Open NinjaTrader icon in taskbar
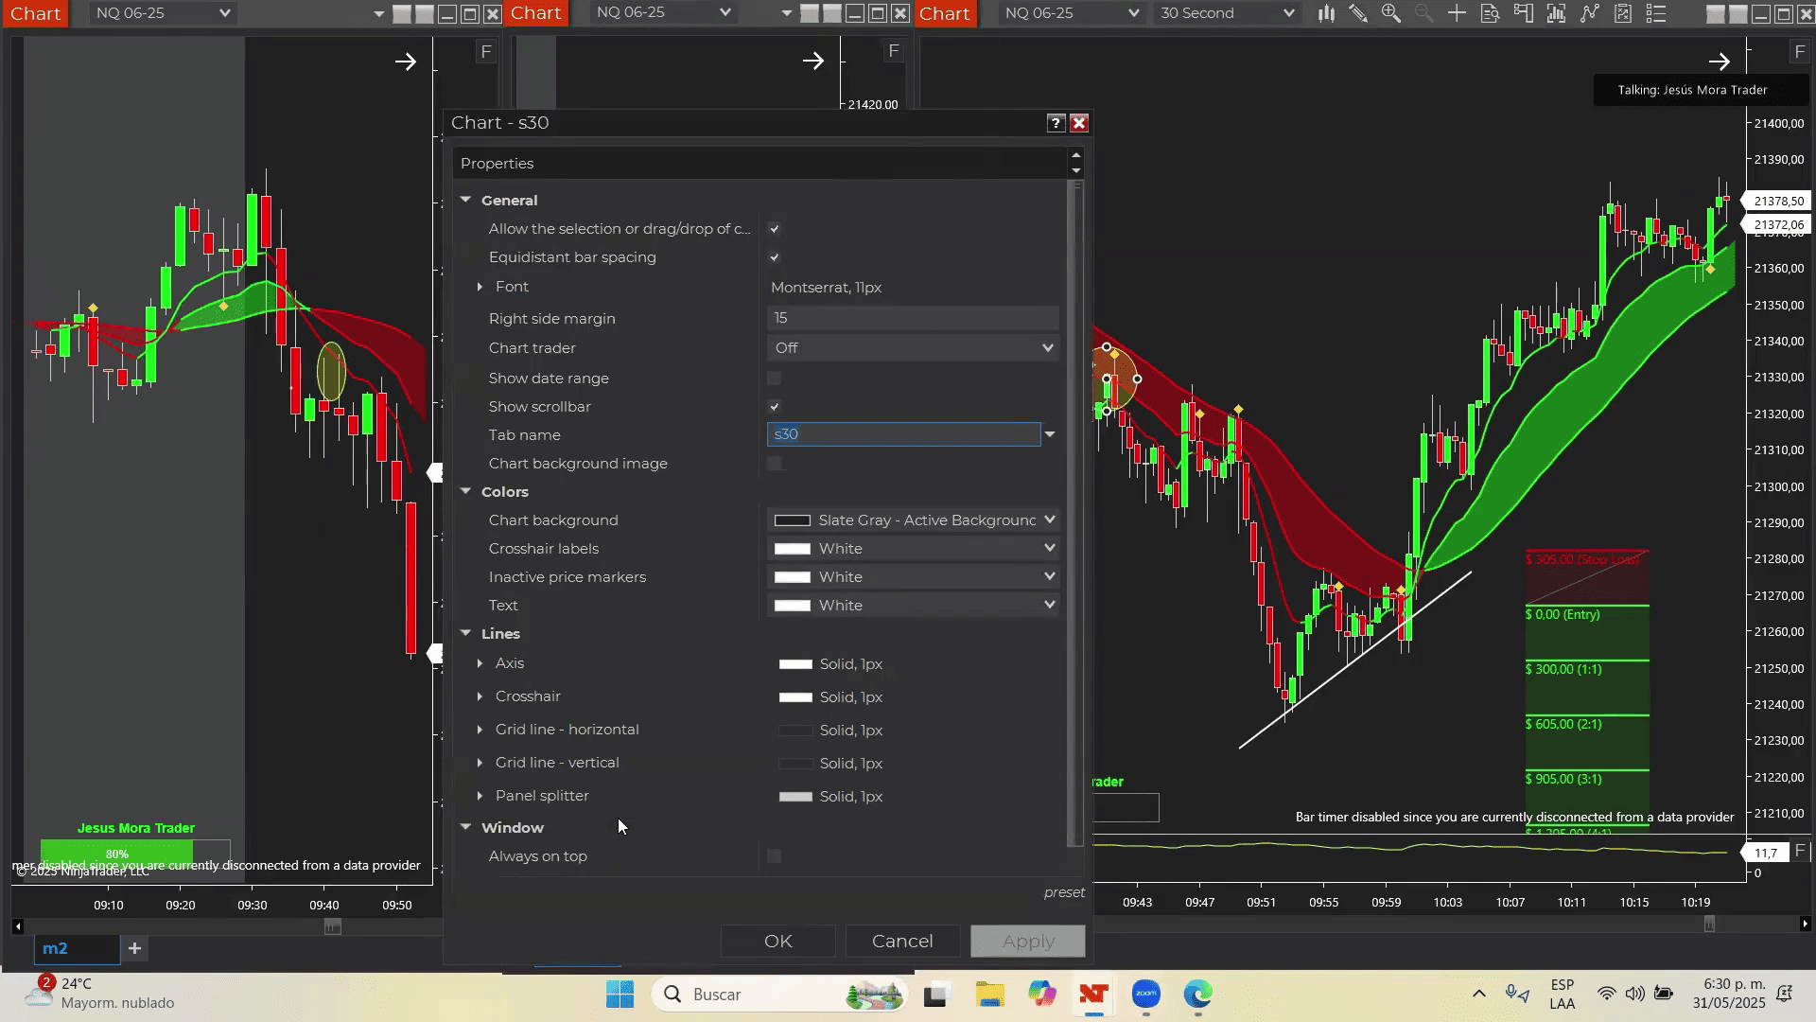This screenshot has width=1816, height=1022. pyautogui.click(x=1094, y=995)
